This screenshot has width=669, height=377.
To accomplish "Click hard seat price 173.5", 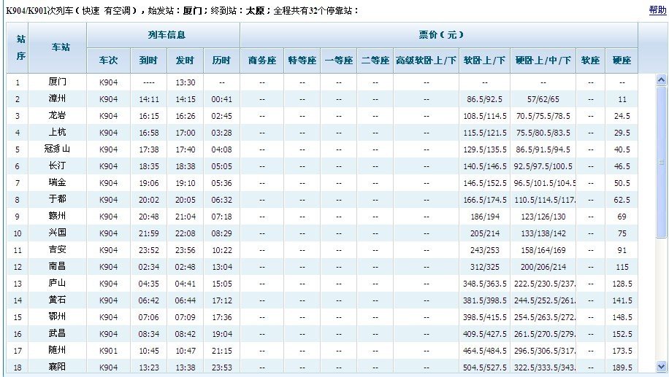I will [x=622, y=351].
